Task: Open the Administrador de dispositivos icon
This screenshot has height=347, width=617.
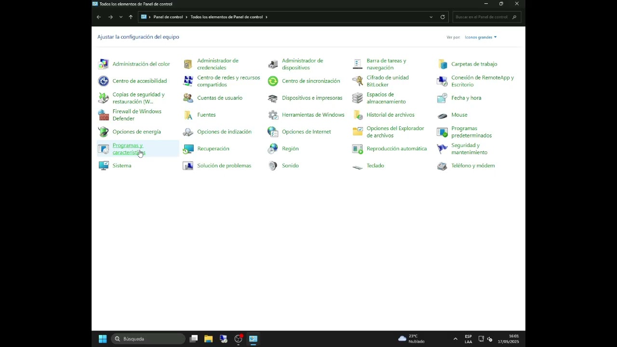Action: point(273,64)
